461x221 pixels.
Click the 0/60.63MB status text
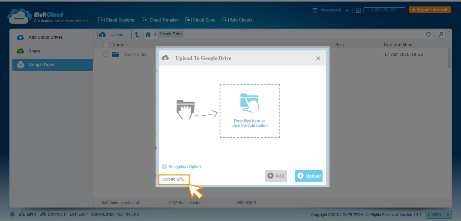tap(246, 203)
